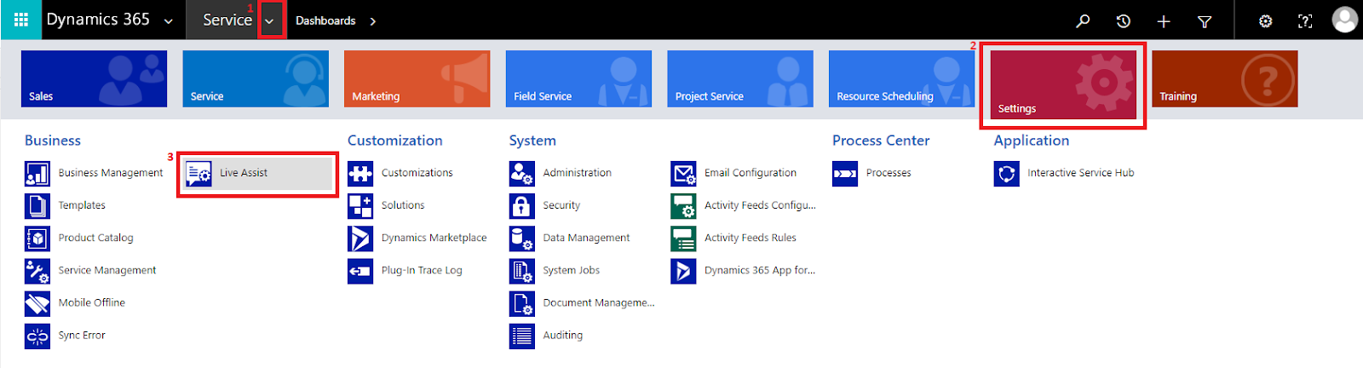Viewport: 1363px width, 368px height.
Task: Expand the chevron next to Dashboards
Action: pyautogui.click(x=373, y=20)
